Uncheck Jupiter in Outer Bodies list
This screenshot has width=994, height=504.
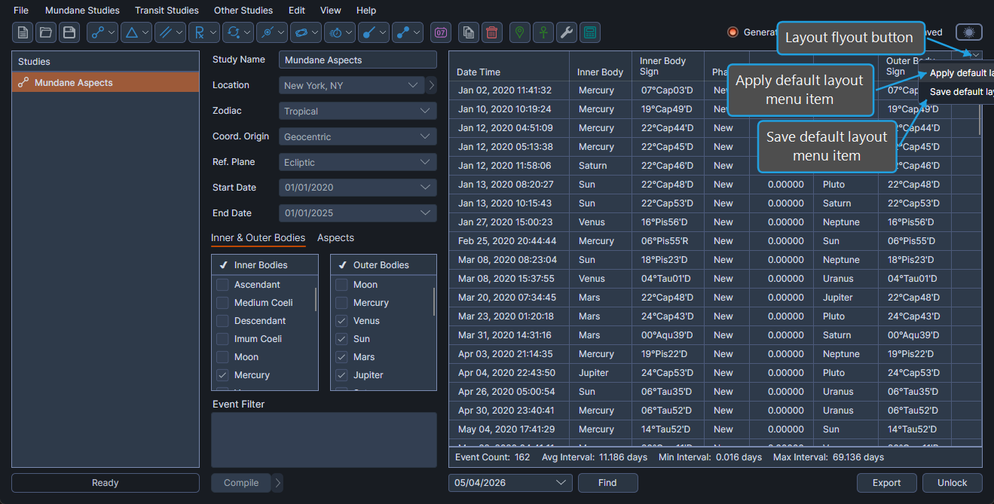(341, 375)
